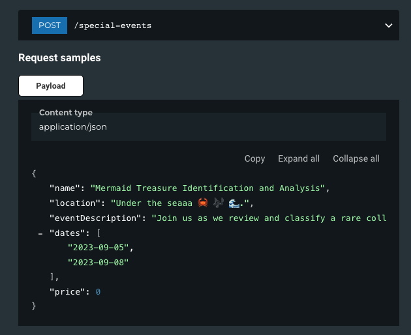The height and width of the screenshot is (335, 411).
Task: Click the price value 0
Action: pos(98,292)
